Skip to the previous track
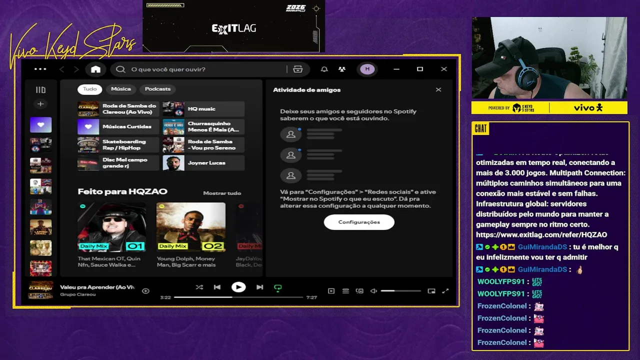 [217, 287]
